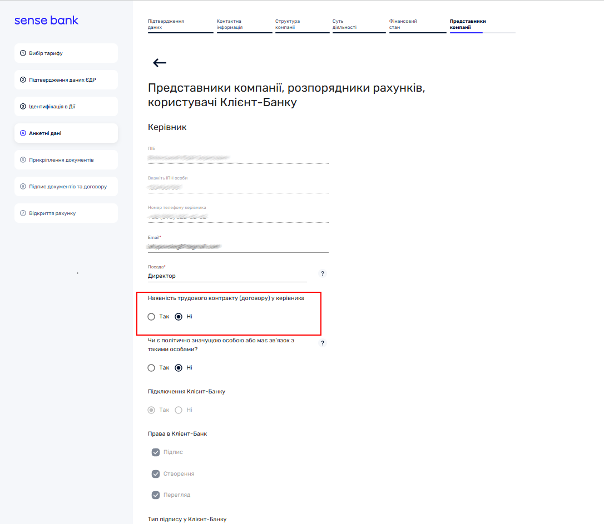This screenshot has width=604, height=524.
Task: Select step 4 Анкетні дані
Action: click(x=66, y=133)
